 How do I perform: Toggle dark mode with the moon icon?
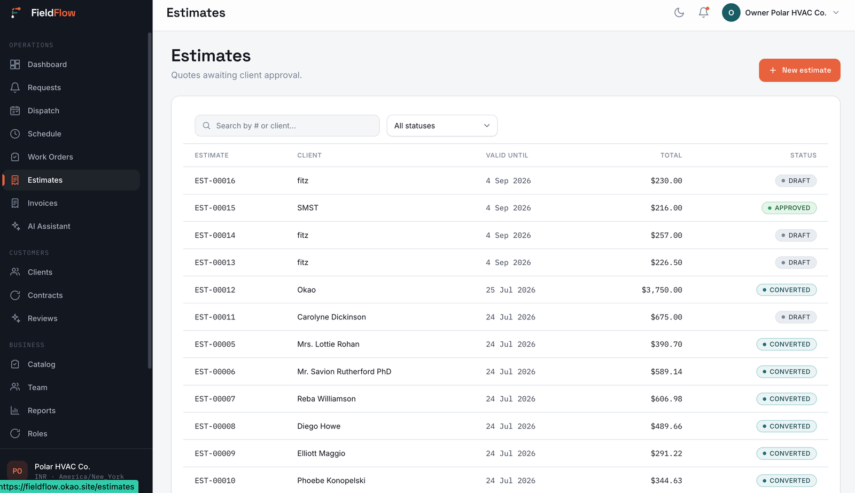pos(679,12)
